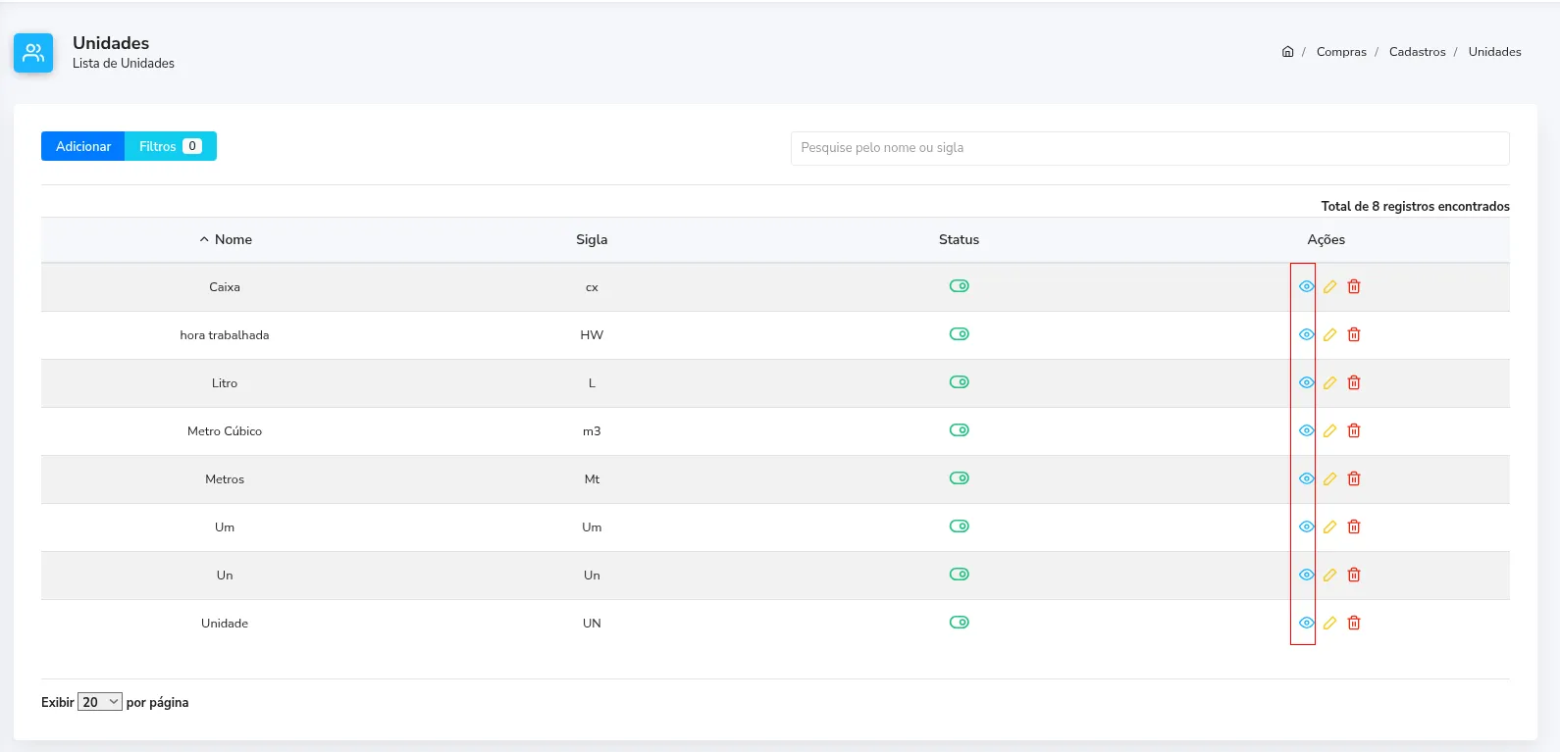This screenshot has height=752, width=1560.
Task: Select the m3 sigla cell
Action: [x=592, y=431]
